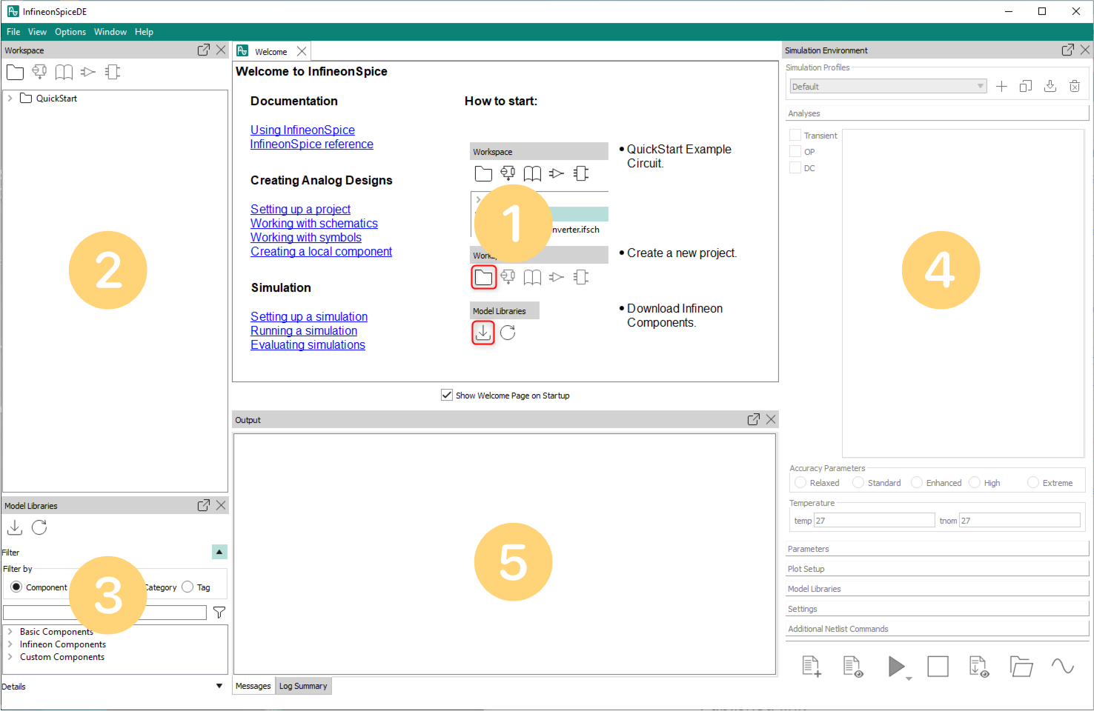Click the document-with-arrow-and-eye icon in simulation toolbar
The height and width of the screenshot is (711, 1094).
point(979,667)
